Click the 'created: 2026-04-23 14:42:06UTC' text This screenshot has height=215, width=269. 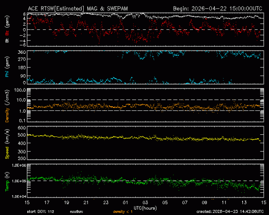pyautogui.click(x=230, y=212)
